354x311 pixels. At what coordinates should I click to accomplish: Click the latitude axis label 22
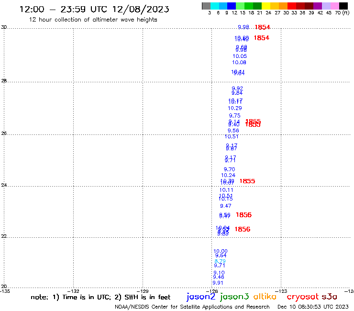point(4,236)
